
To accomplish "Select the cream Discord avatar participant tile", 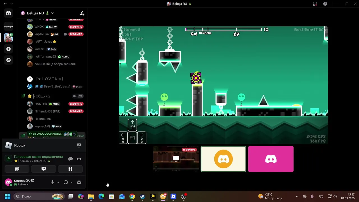I will [x=223, y=159].
